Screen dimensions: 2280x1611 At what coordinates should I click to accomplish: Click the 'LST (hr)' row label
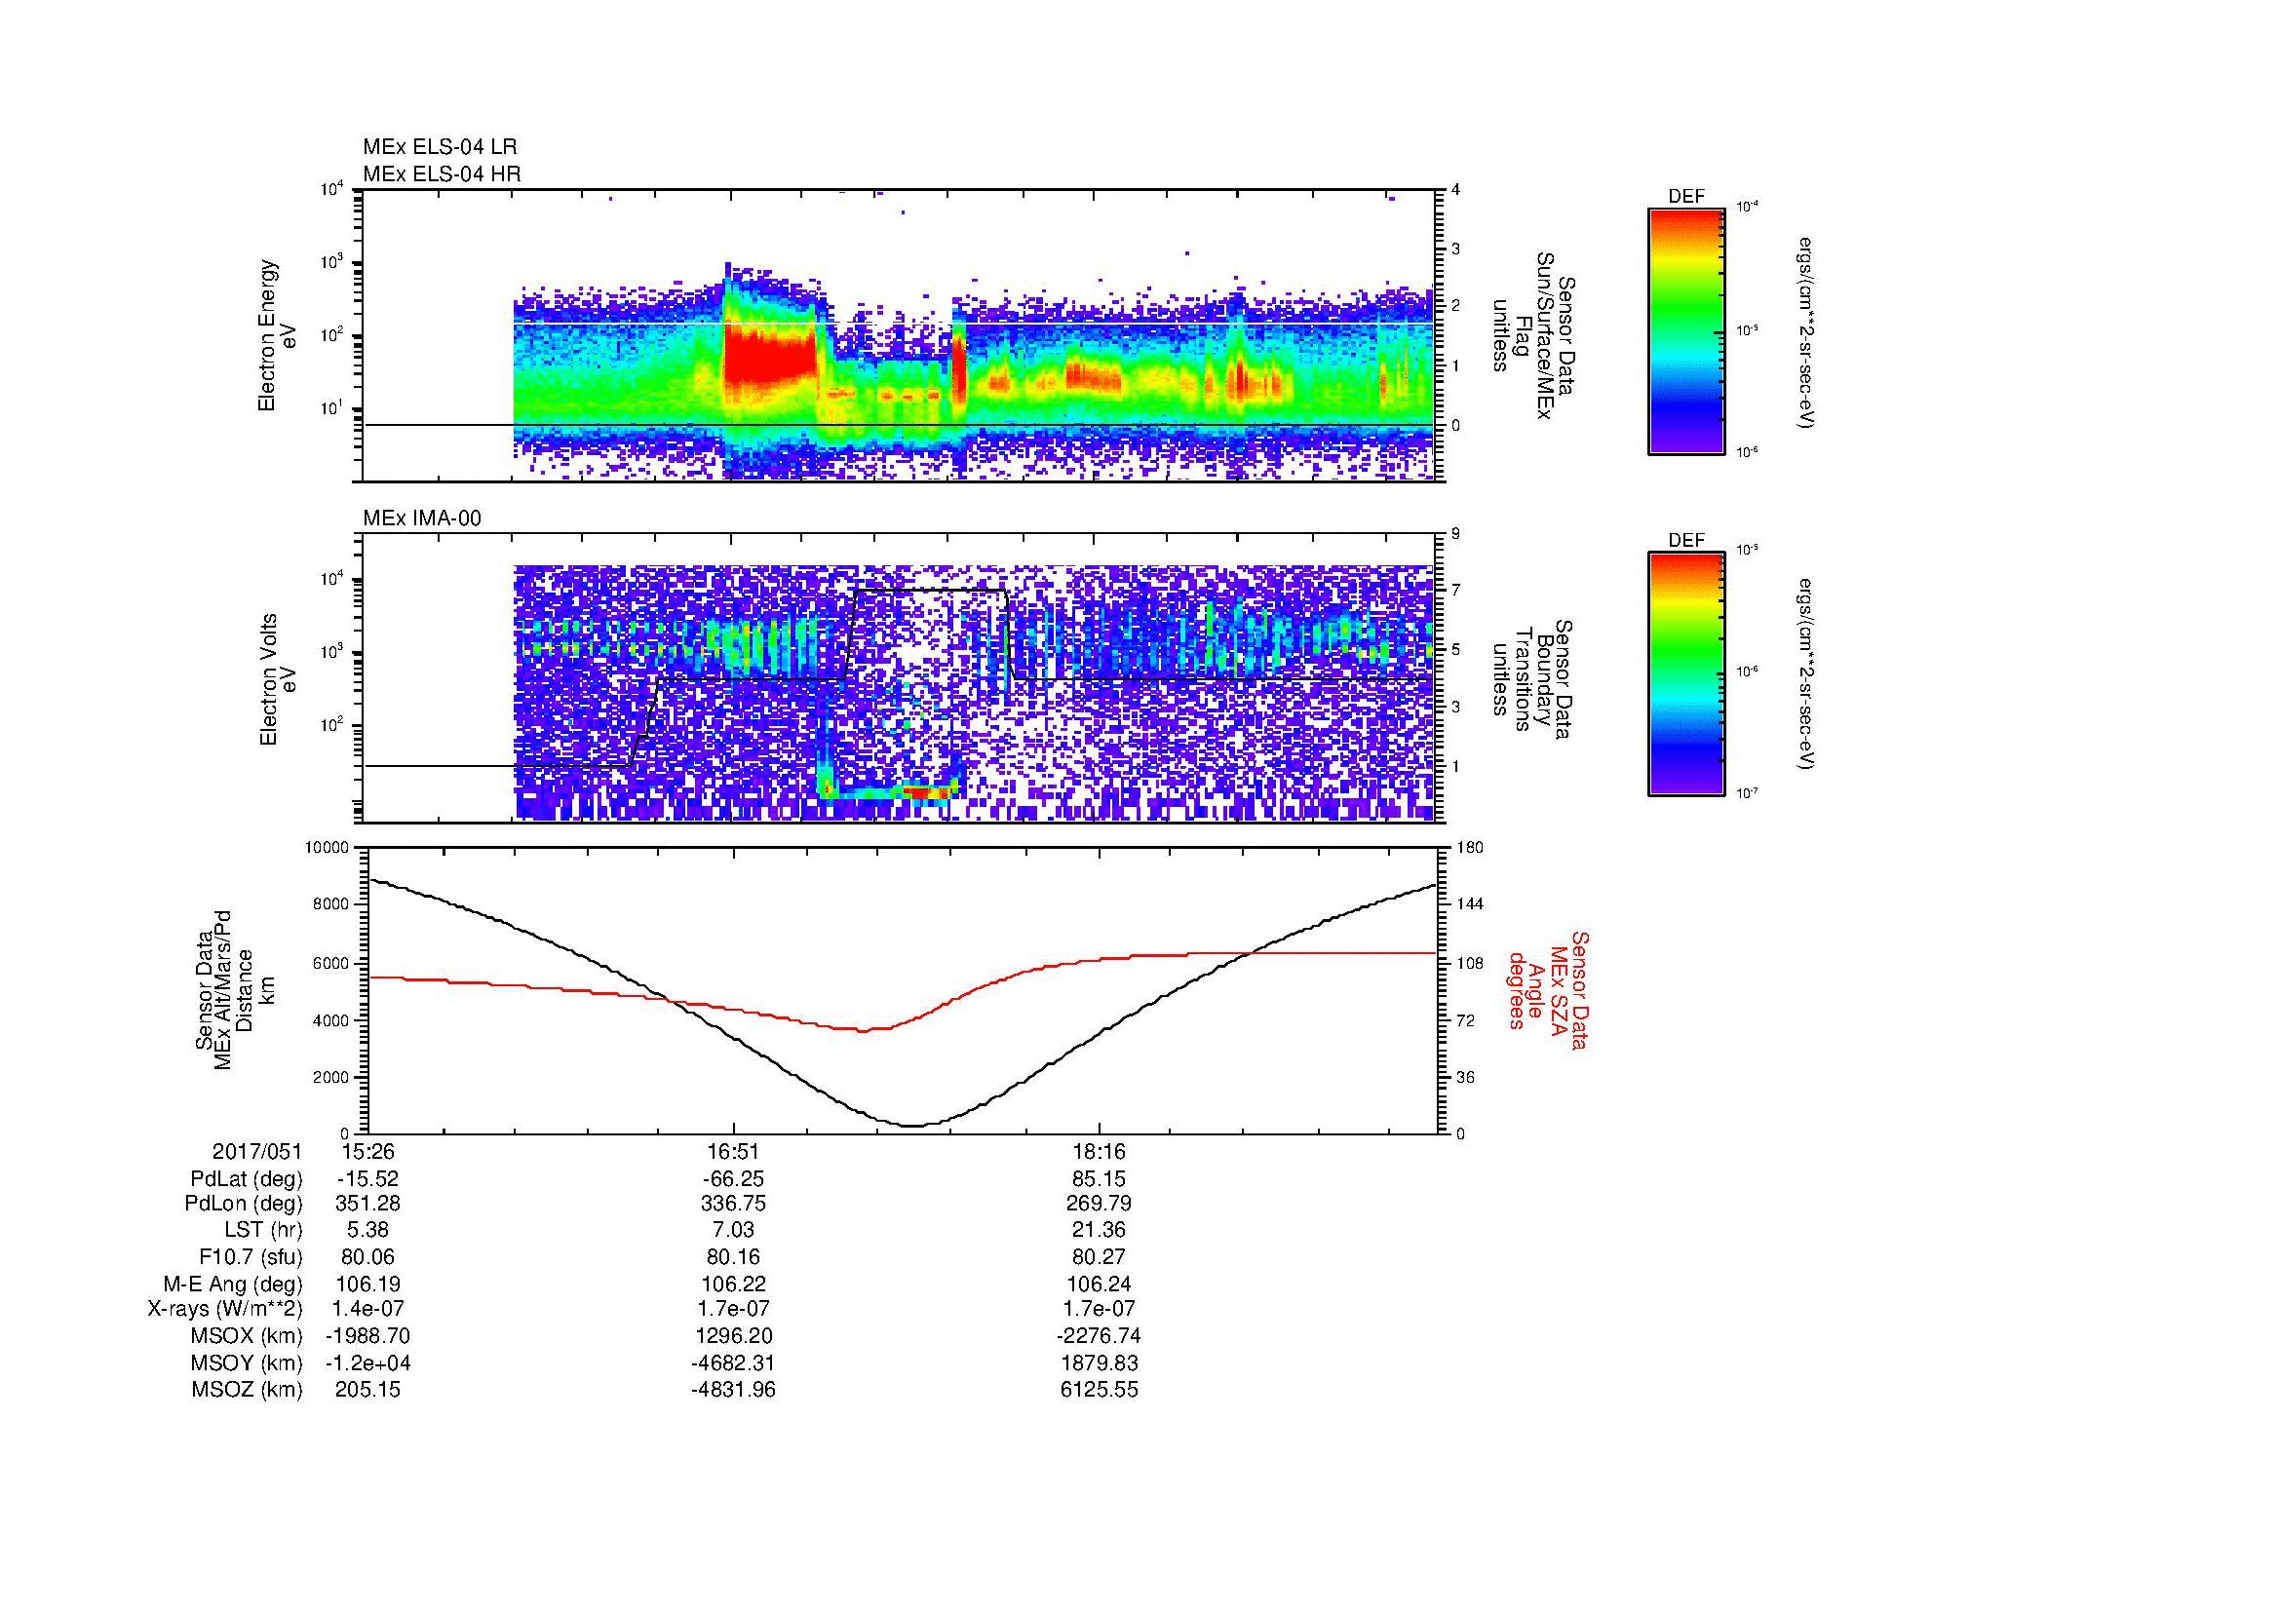(x=262, y=1230)
